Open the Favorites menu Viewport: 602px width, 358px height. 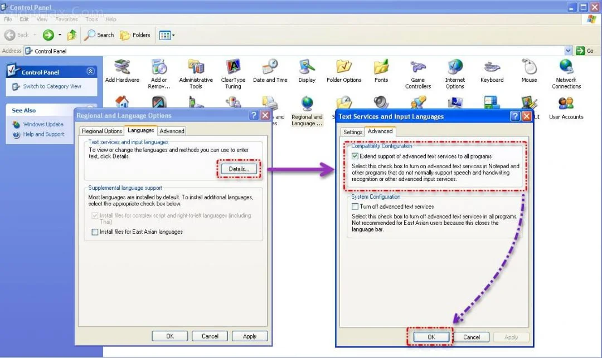(66, 19)
